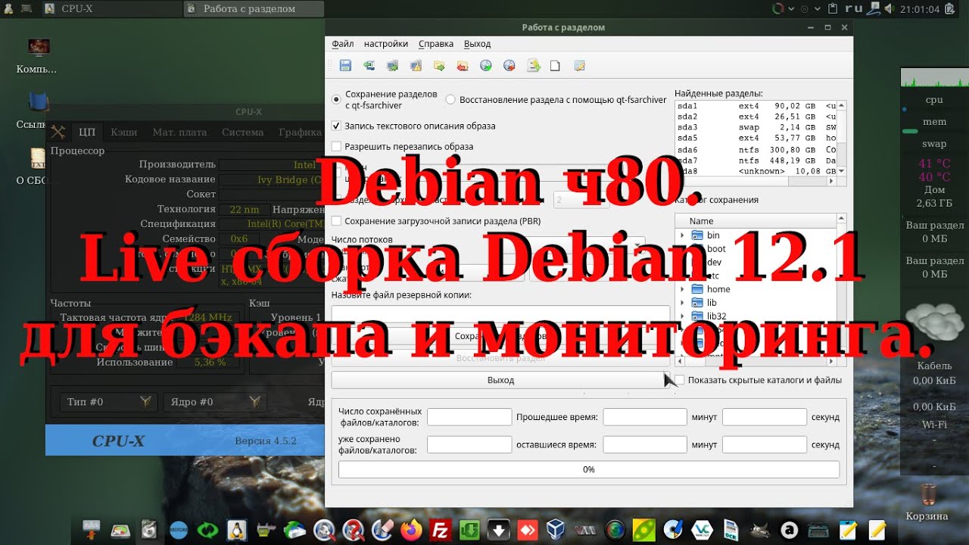Screen dimensions: 969x545
Task: Click the document with arrow toolbar icon
Action: [533, 66]
